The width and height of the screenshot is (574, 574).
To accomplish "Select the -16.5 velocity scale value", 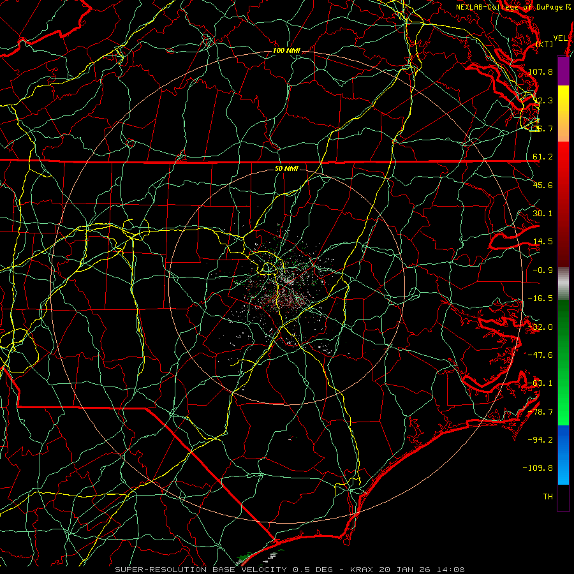I will coord(540,298).
